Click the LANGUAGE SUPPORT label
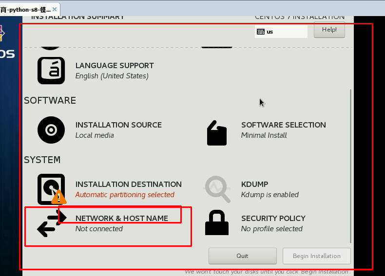The image size is (385, 276). pyautogui.click(x=115, y=66)
